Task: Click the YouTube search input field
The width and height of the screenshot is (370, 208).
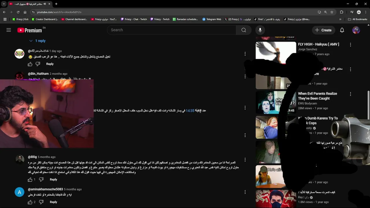Action: tap(172, 30)
